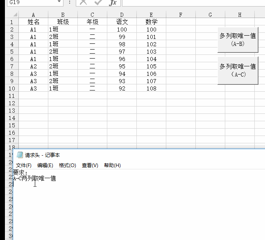The height and width of the screenshot is (240, 265).
Task: Select column E header
Action: coord(151,15)
